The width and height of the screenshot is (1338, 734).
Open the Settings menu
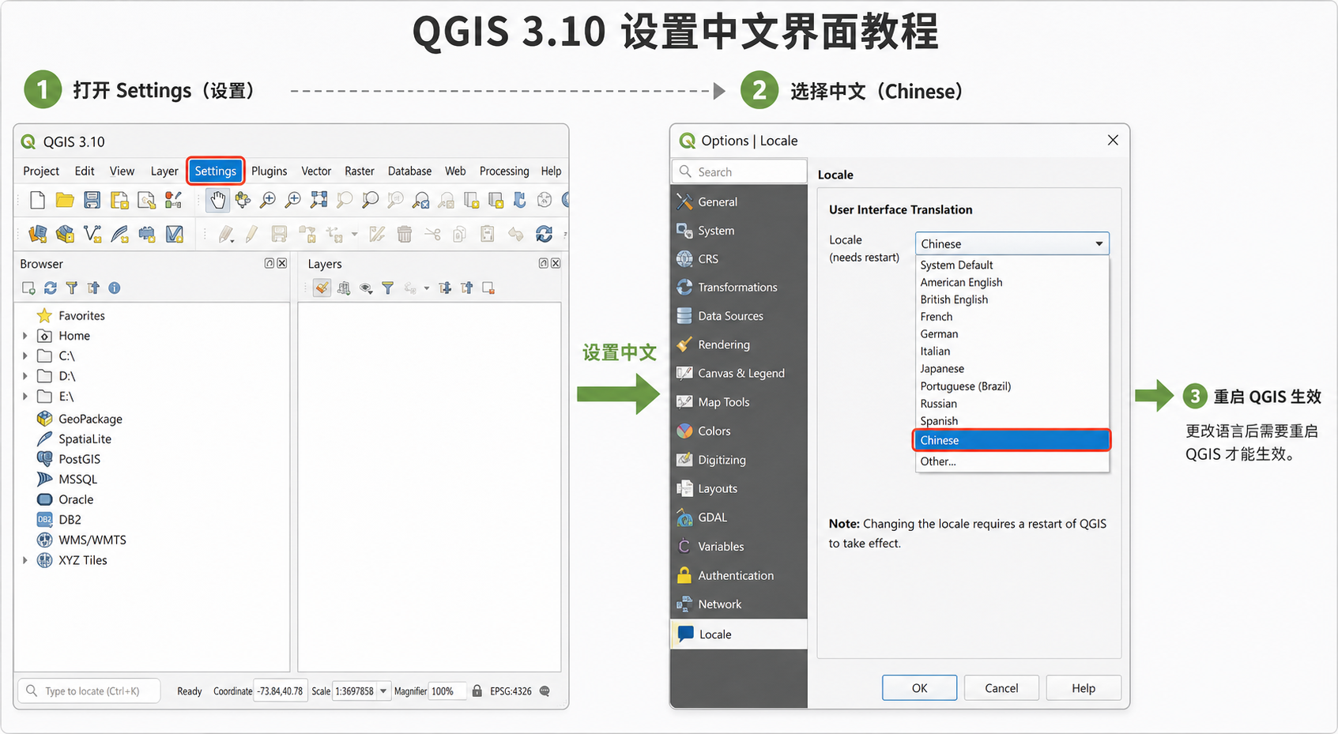[216, 171]
